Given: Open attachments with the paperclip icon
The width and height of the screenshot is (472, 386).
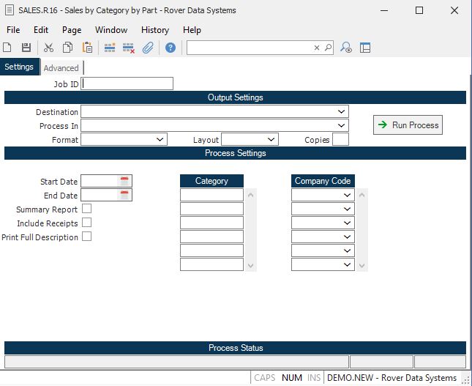Looking at the screenshot, I should pyautogui.click(x=148, y=48).
